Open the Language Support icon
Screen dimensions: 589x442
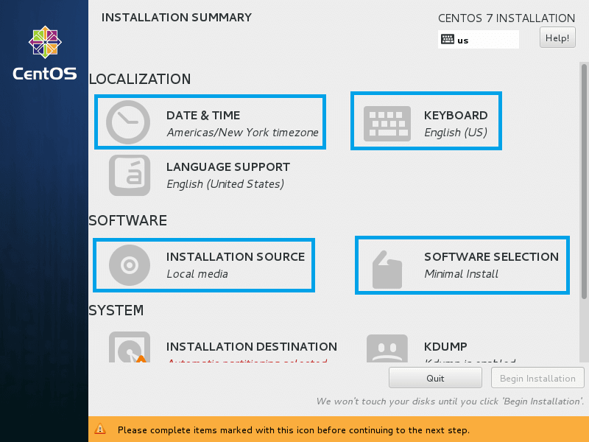click(x=130, y=175)
